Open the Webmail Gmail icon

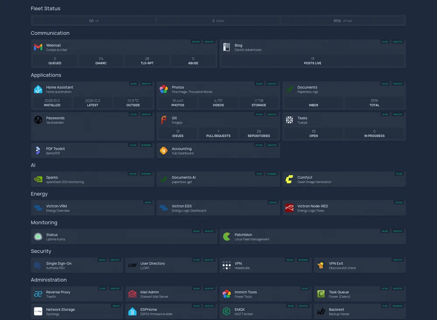tap(38, 47)
